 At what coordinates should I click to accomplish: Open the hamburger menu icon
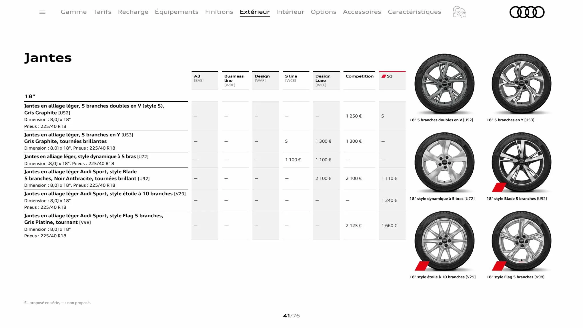coord(42,12)
